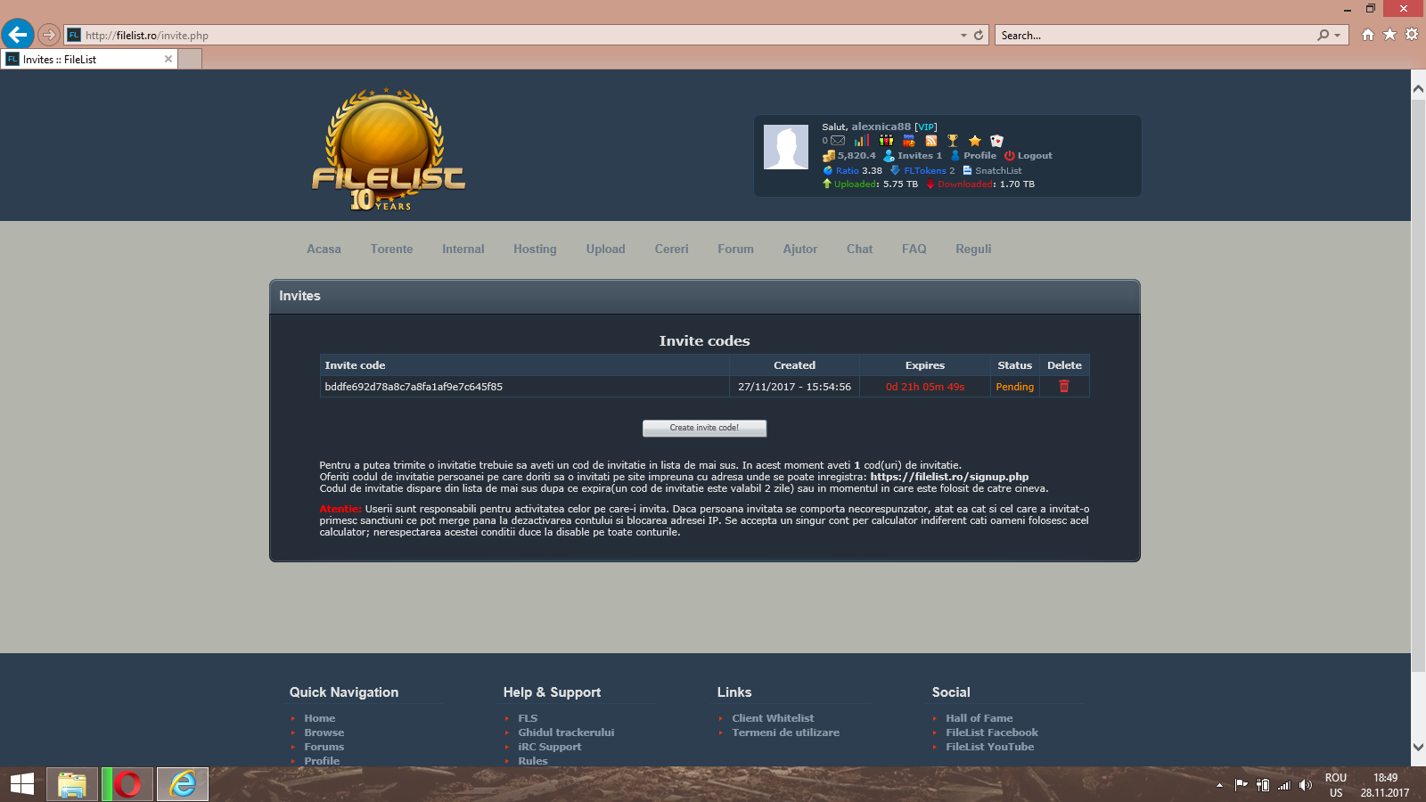This screenshot has width=1426, height=802.
Task: Go to the Forum menu item
Action: click(735, 250)
